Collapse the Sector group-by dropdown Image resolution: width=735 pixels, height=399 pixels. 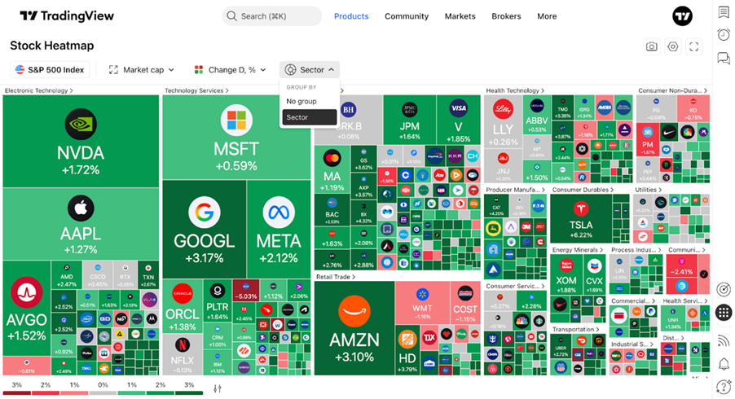310,70
